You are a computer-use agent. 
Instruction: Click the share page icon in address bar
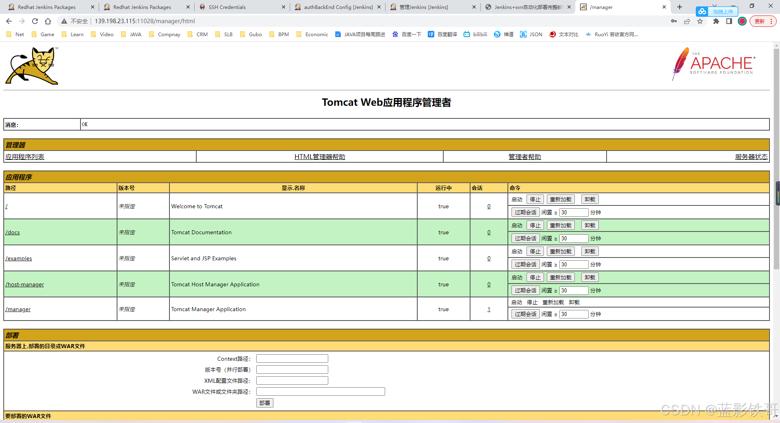[x=687, y=21]
